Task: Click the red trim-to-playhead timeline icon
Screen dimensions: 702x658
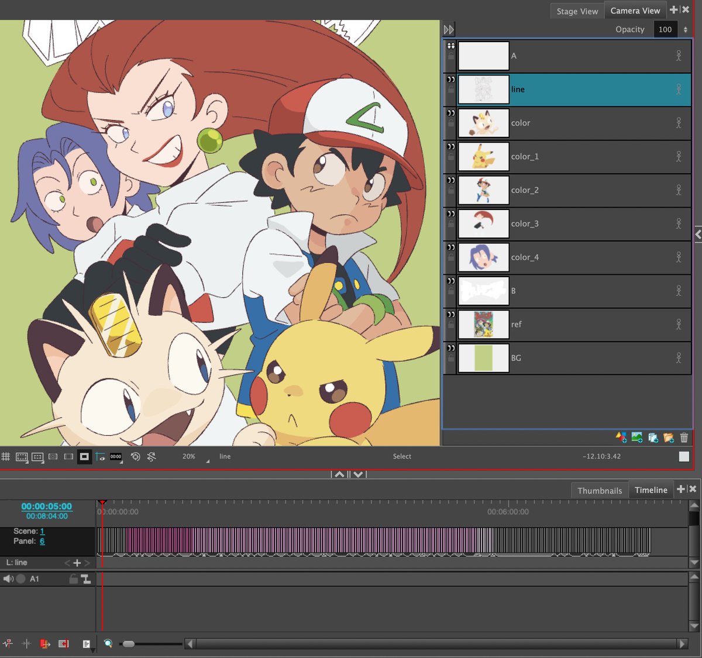Action: pyautogui.click(x=63, y=643)
